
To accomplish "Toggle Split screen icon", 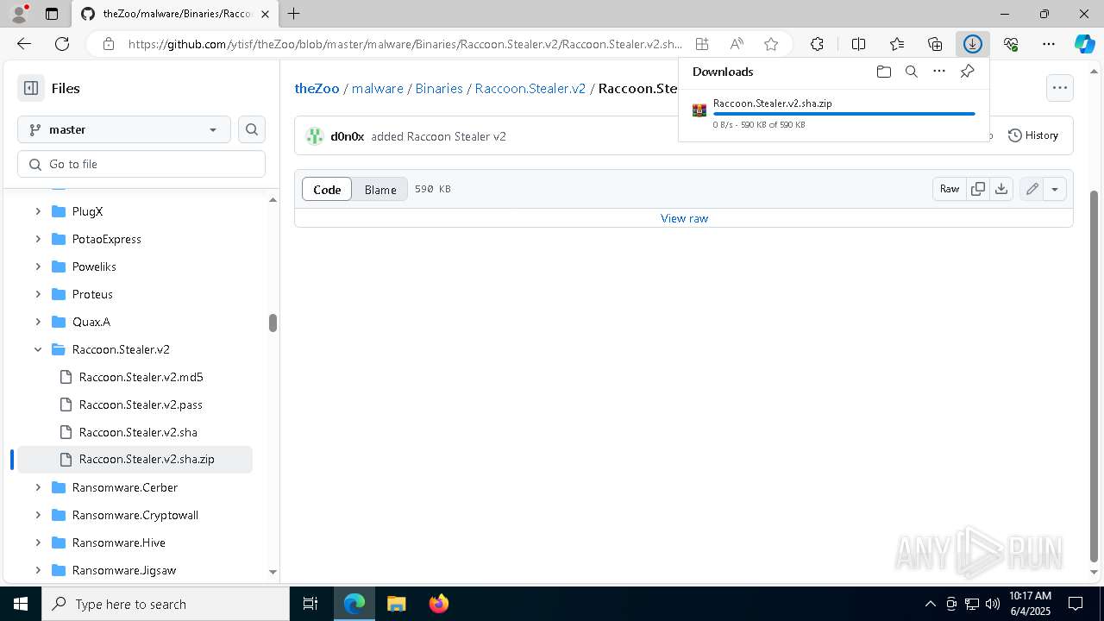I will click(x=858, y=44).
